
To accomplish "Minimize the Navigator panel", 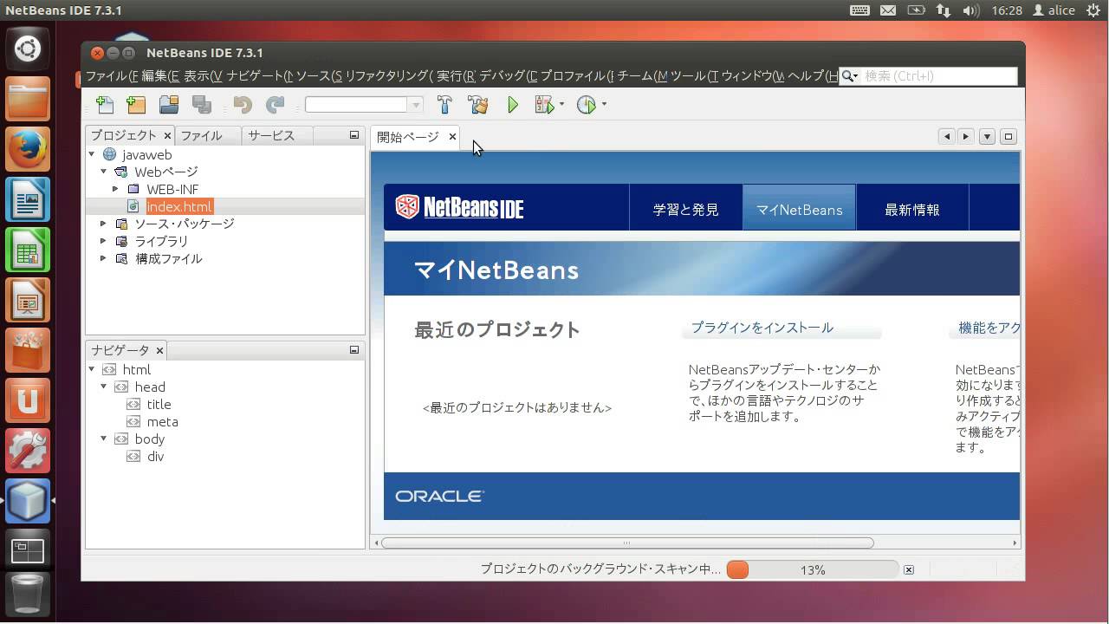I will pyautogui.click(x=353, y=350).
